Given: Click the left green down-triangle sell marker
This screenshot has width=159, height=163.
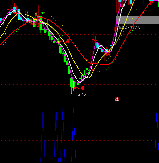Looking at the screenshot, I should pyautogui.click(x=36, y=14).
